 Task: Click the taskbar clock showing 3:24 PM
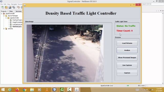[x=159, y=90]
